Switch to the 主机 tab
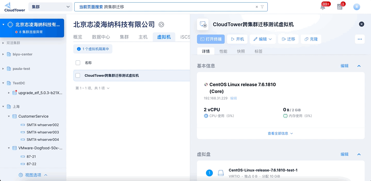Viewport: 371px width, 181px height. [x=143, y=37]
